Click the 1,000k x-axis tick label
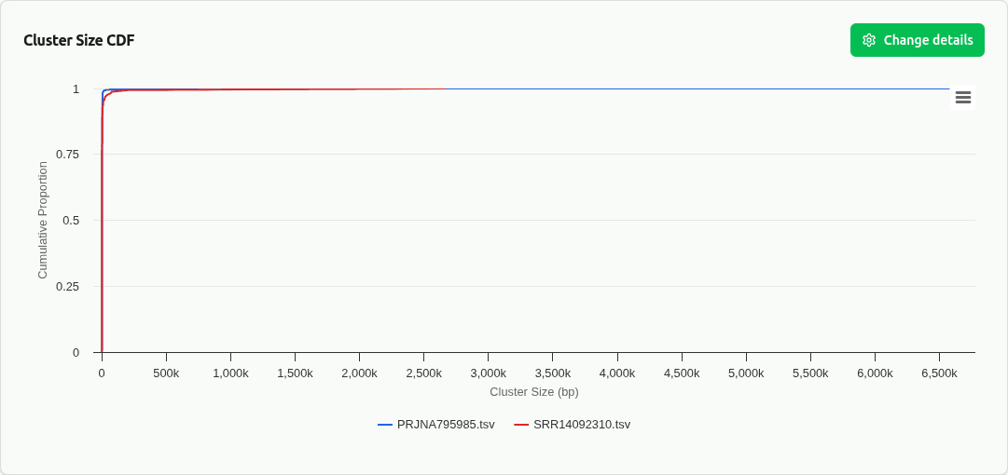Screen dimensions: 1008x475 (230, 373)
